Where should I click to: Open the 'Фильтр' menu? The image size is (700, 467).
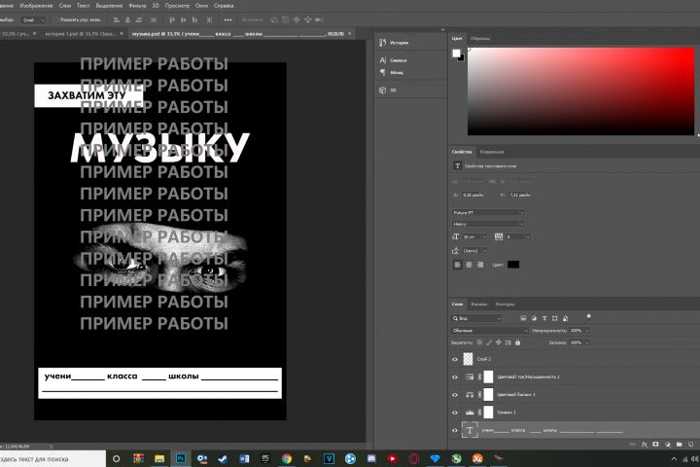coord(137,6)
